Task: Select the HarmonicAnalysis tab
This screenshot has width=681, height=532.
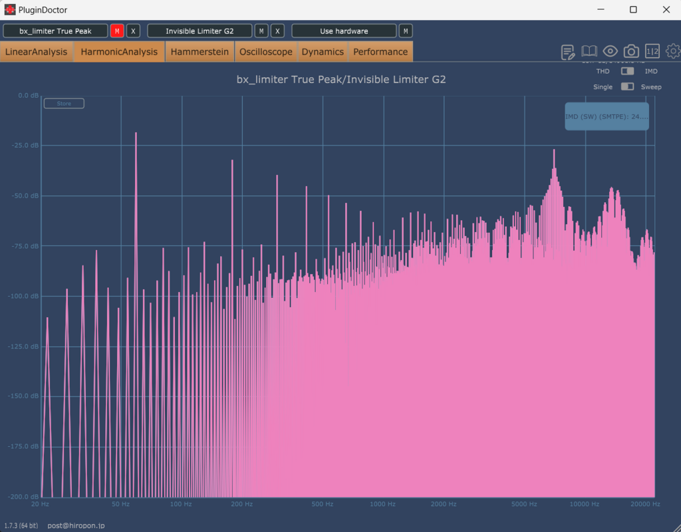Action: point(119,52)
